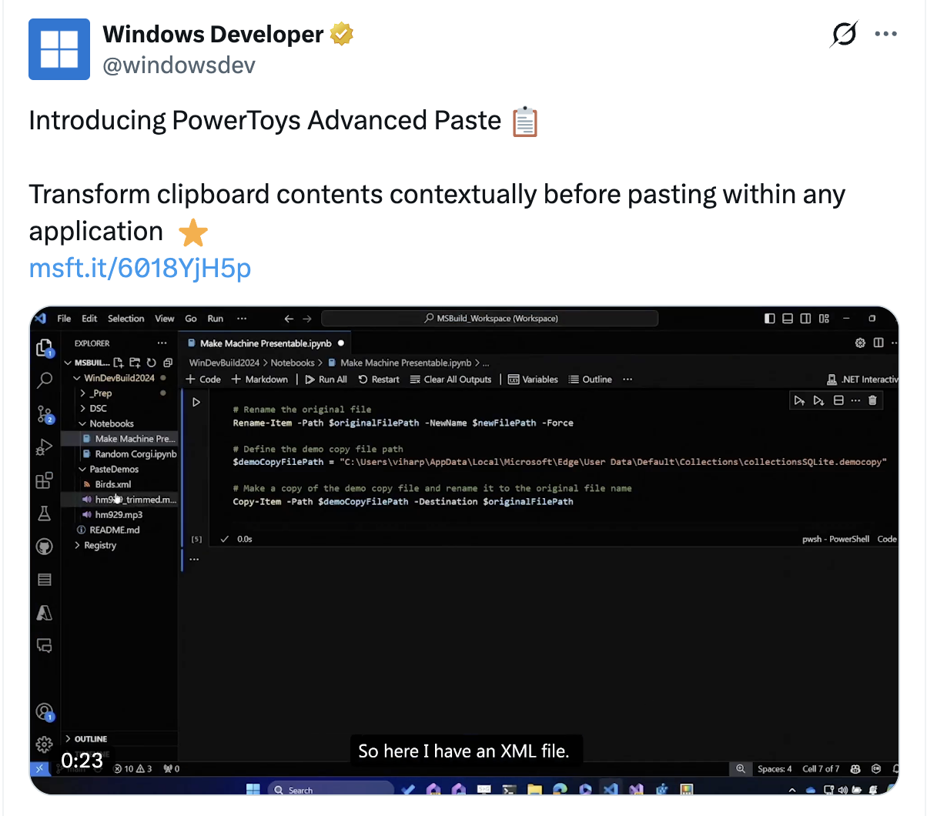Screen dimensions: 927x816
Task: Click New File icon in Explorer header
Action: [x=119, y=363]
